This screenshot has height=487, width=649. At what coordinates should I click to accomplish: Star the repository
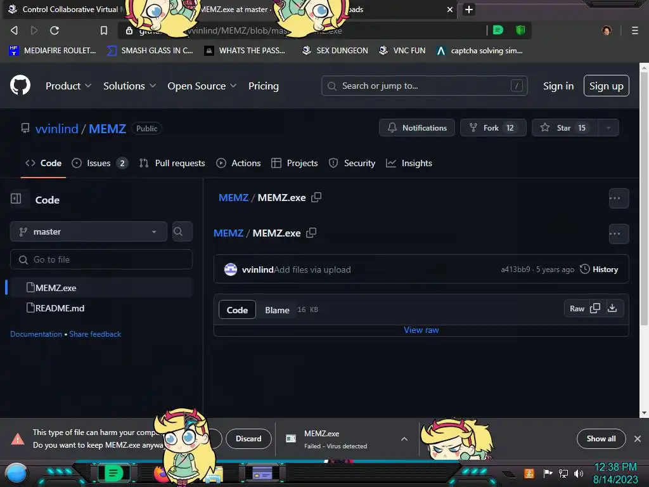565,128
